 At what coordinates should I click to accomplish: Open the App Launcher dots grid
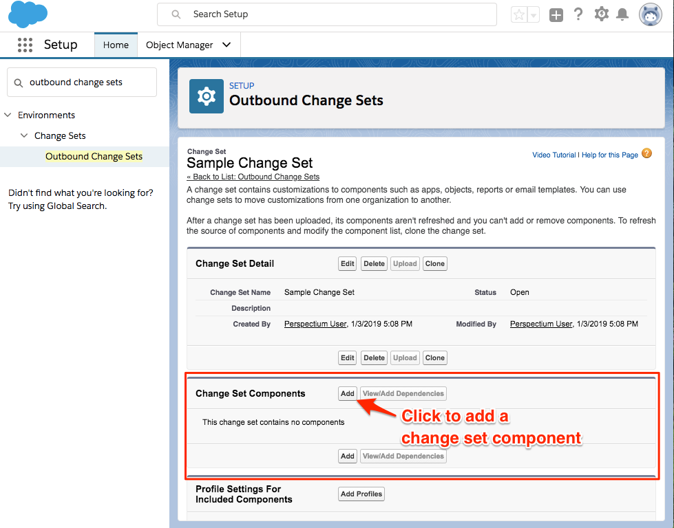pyautogui.click(x=25, y=45)
